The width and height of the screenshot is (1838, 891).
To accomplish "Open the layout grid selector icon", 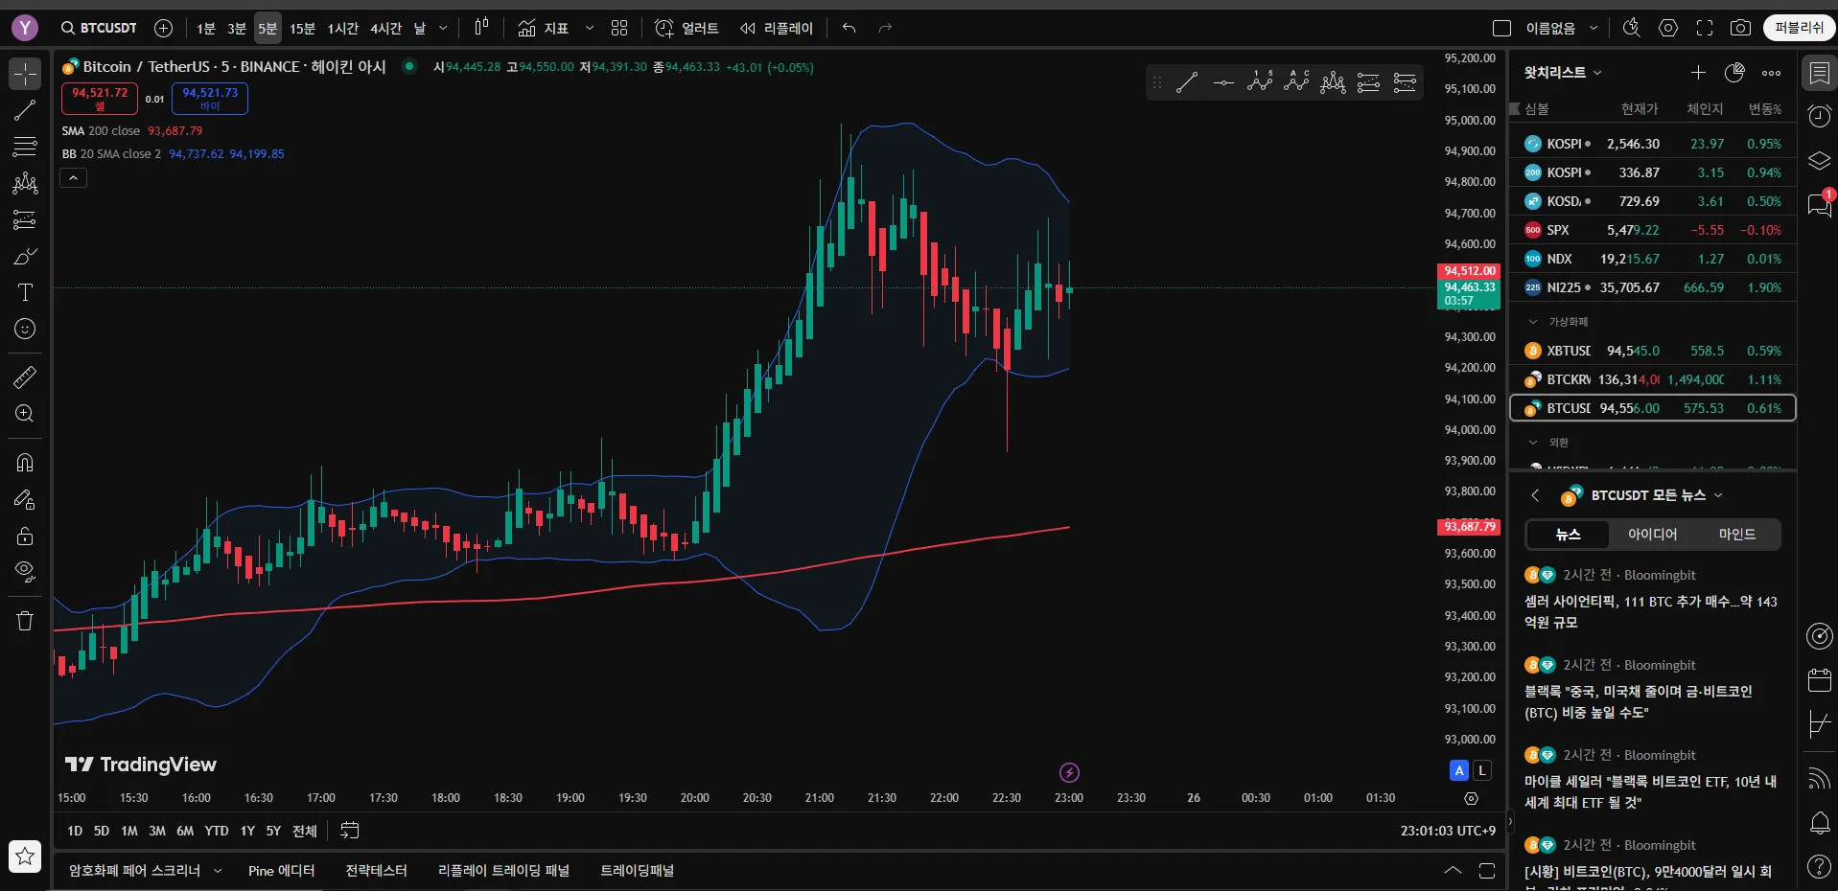I will coord(619,28).
